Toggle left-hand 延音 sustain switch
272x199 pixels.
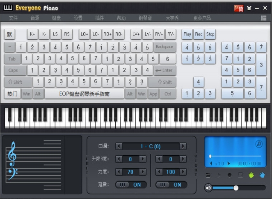[131, 185]
